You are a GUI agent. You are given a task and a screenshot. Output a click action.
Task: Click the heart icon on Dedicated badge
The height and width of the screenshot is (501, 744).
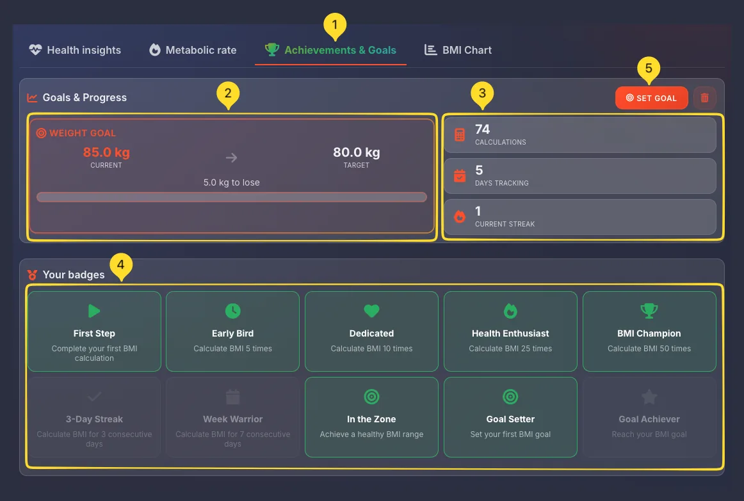click(371, 311)
